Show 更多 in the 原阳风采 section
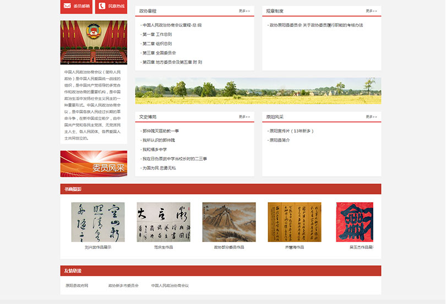Viewport: 446px width, 304px height. click(x=371, y=117)
